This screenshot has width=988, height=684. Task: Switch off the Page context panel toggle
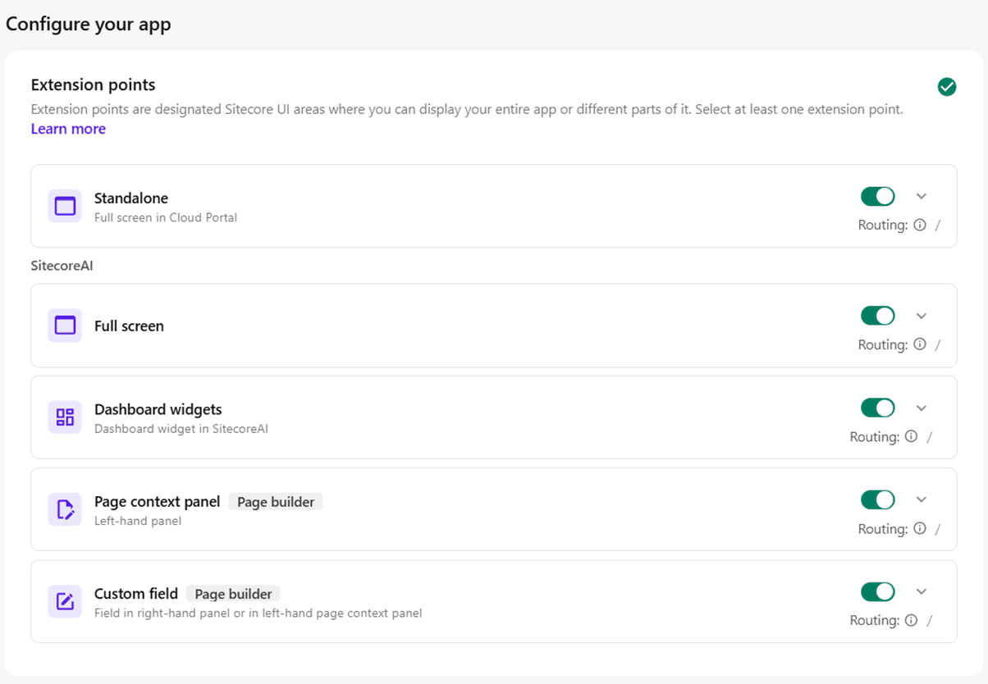click(x=877, y=499)
